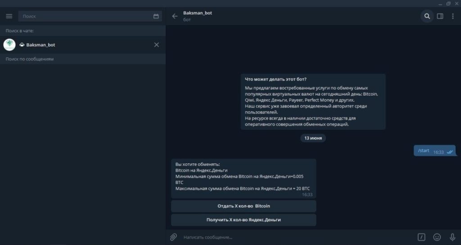Click the 16:33 timestamp on bot message
The width and height of the screenshot is (461, 245).
(307, 195)
